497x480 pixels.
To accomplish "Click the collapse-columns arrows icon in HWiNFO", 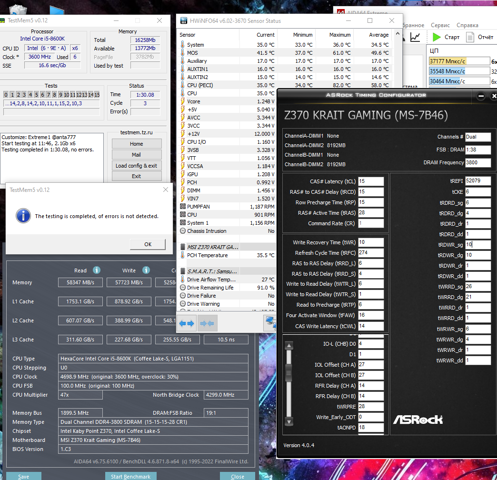I will [x=207, y=323].
